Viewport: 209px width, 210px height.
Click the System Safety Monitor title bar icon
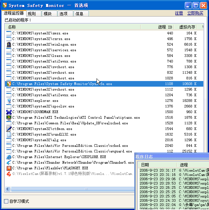(x=5, y=5)
